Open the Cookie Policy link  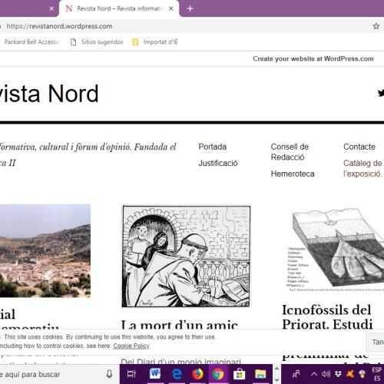131,346
